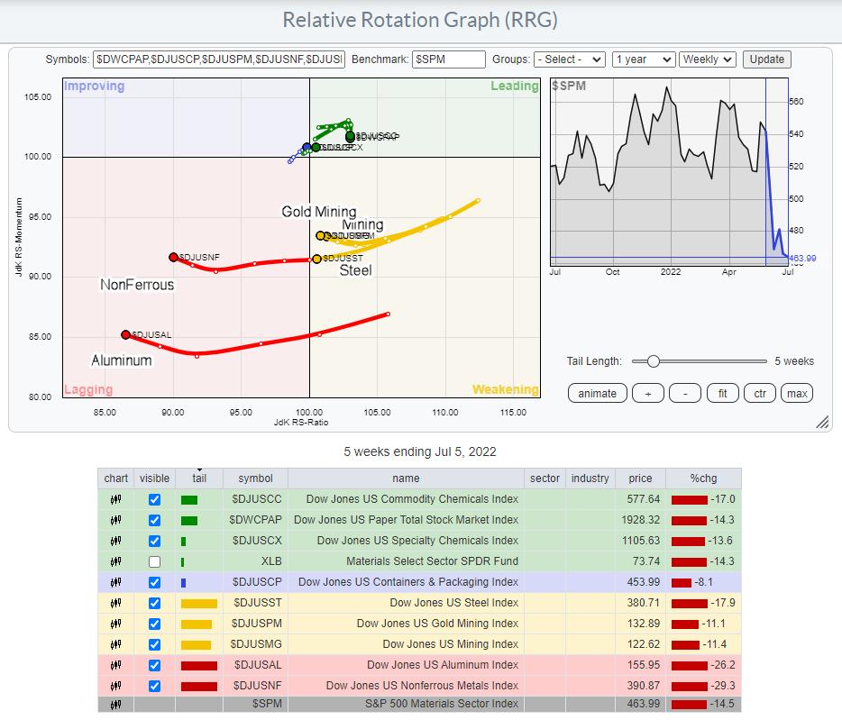Hide the $DJUSST Steel Index
The image size is (842, 720).
153,603
